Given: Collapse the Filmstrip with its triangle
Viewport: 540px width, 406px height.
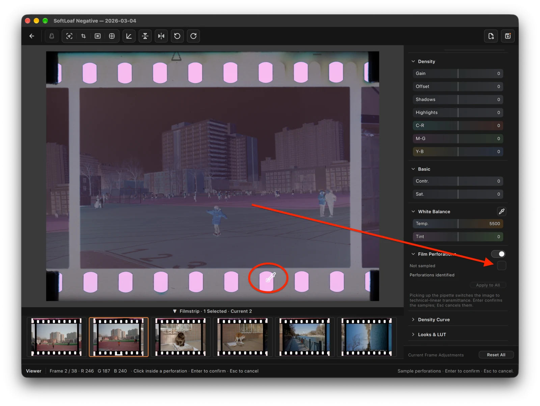Looking at the screenshot, I should click(x=175, y=311).
